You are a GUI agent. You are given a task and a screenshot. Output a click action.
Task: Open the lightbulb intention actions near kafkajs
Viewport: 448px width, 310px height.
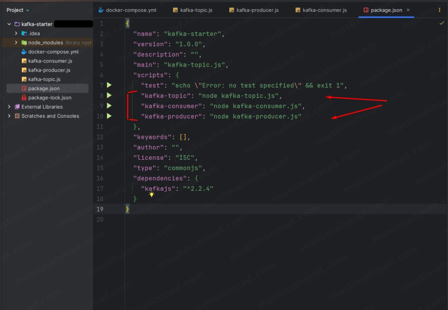click(x=151, y=194)
